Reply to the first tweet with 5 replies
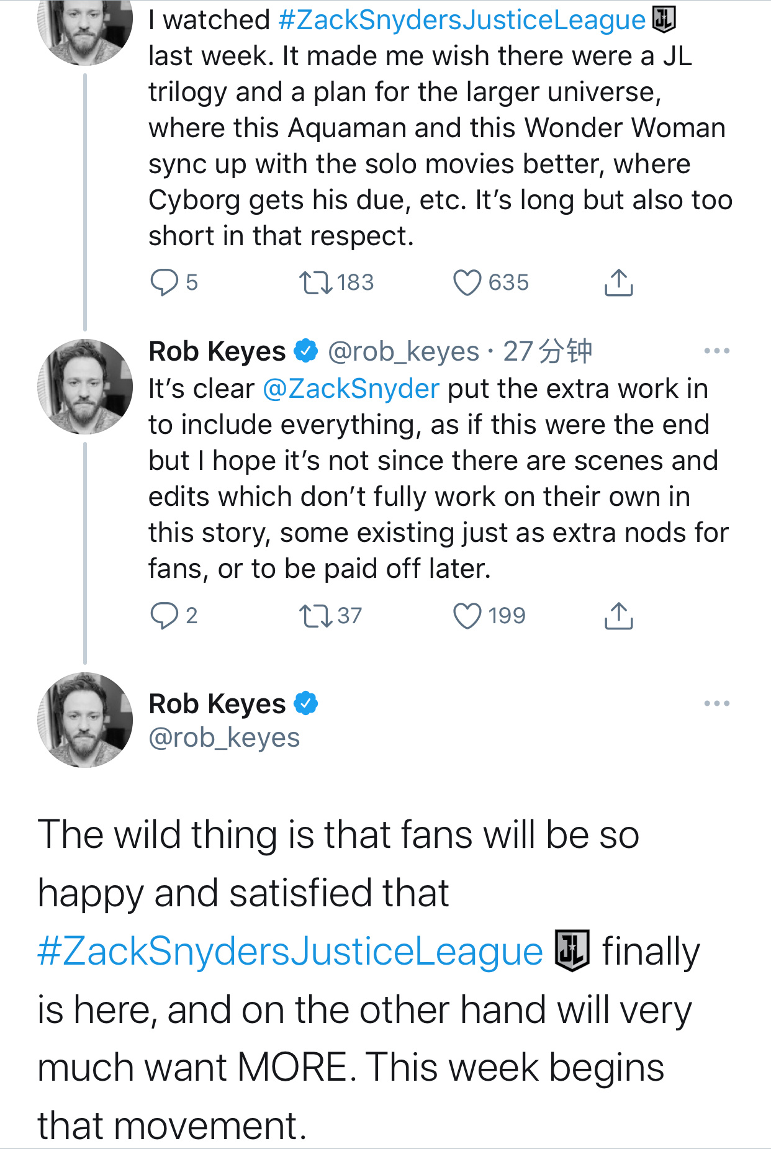Viewport: 771px width, 1149px height. pyautogui.click(x=165, y=282)
